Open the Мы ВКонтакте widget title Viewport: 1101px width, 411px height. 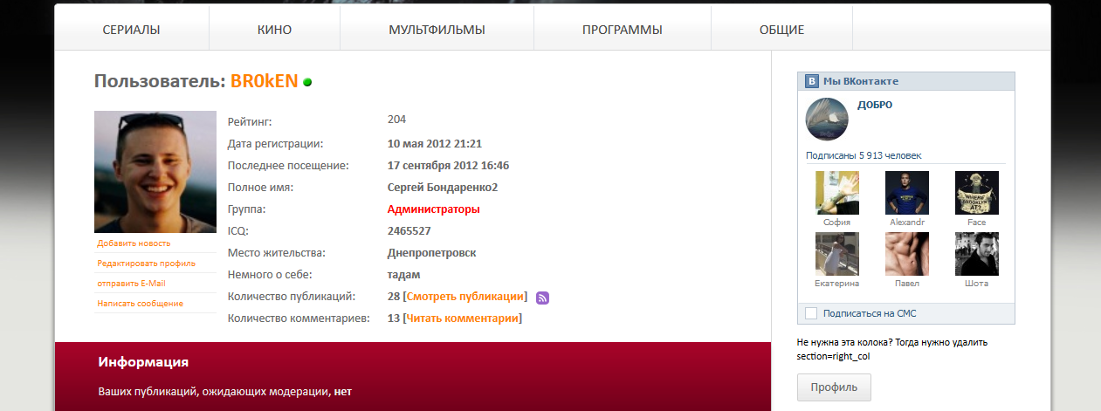point(860,81)
